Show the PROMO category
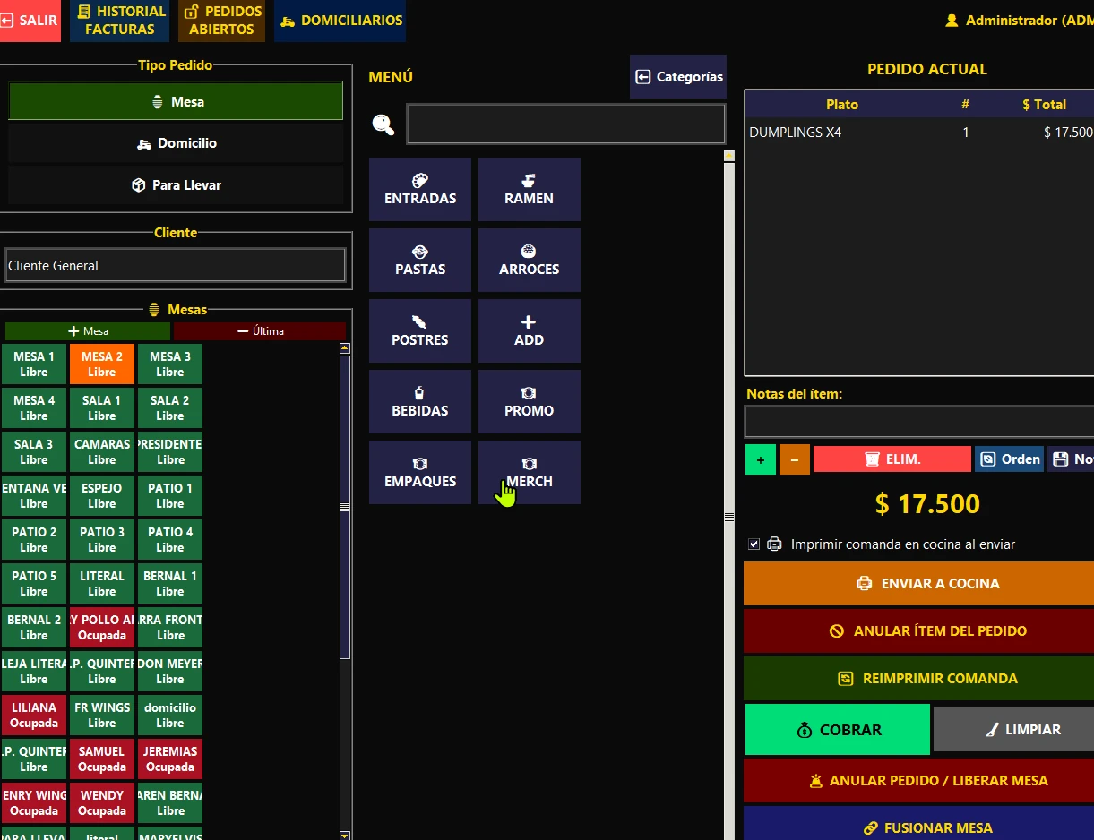This screenshot has height=840, width=1094. tap(530, 402)
